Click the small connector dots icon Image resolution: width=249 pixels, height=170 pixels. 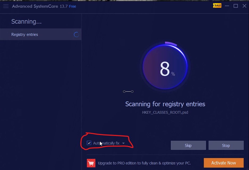[x=128, y=91]
